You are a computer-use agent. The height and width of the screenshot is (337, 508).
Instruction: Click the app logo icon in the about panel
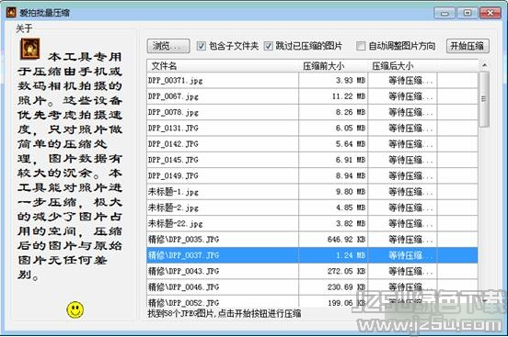(30, 49)
